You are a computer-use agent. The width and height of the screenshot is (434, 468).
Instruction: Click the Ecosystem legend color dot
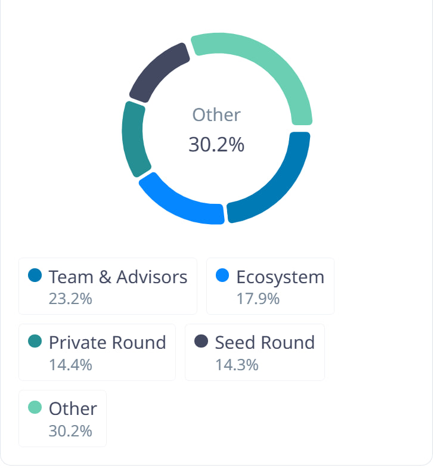click(x=222, y=275)
